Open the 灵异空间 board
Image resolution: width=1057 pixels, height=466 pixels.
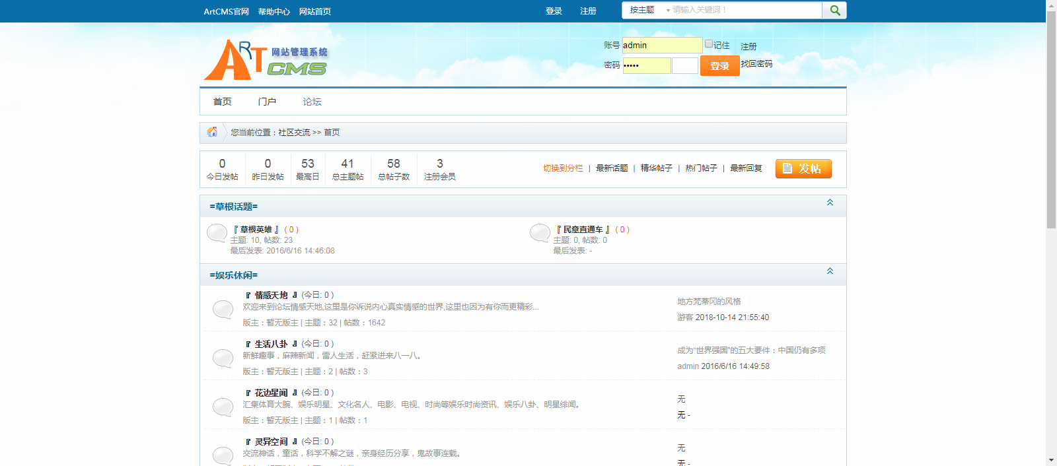(x=272, y=442)
